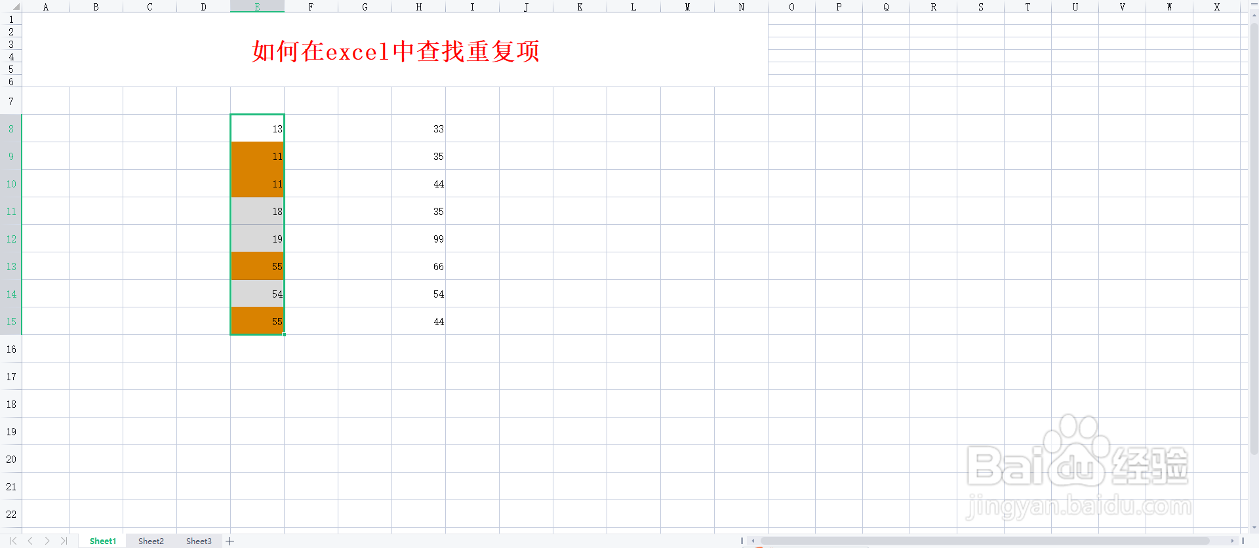Screen dimensions: 1259x548
Task: Select row 8 header
Action: (x=11, y=128)
